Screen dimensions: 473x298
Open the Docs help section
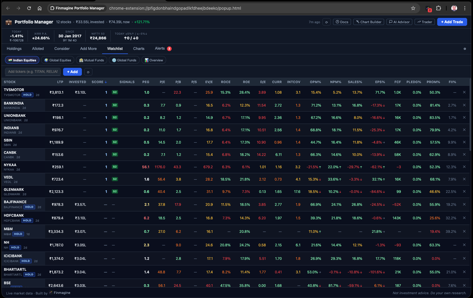[x=342, y=22]
